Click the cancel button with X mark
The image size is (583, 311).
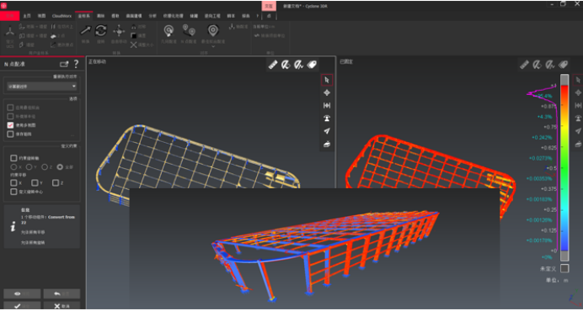[62, 306]
